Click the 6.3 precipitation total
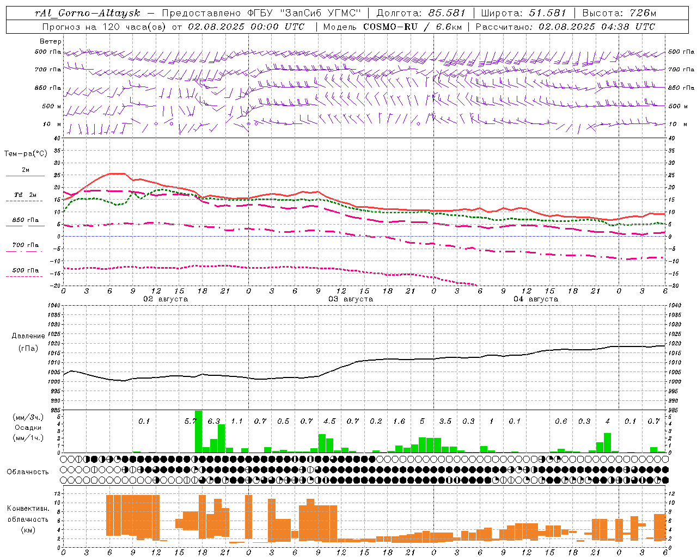Screen dimensions: 697x557 213,421
